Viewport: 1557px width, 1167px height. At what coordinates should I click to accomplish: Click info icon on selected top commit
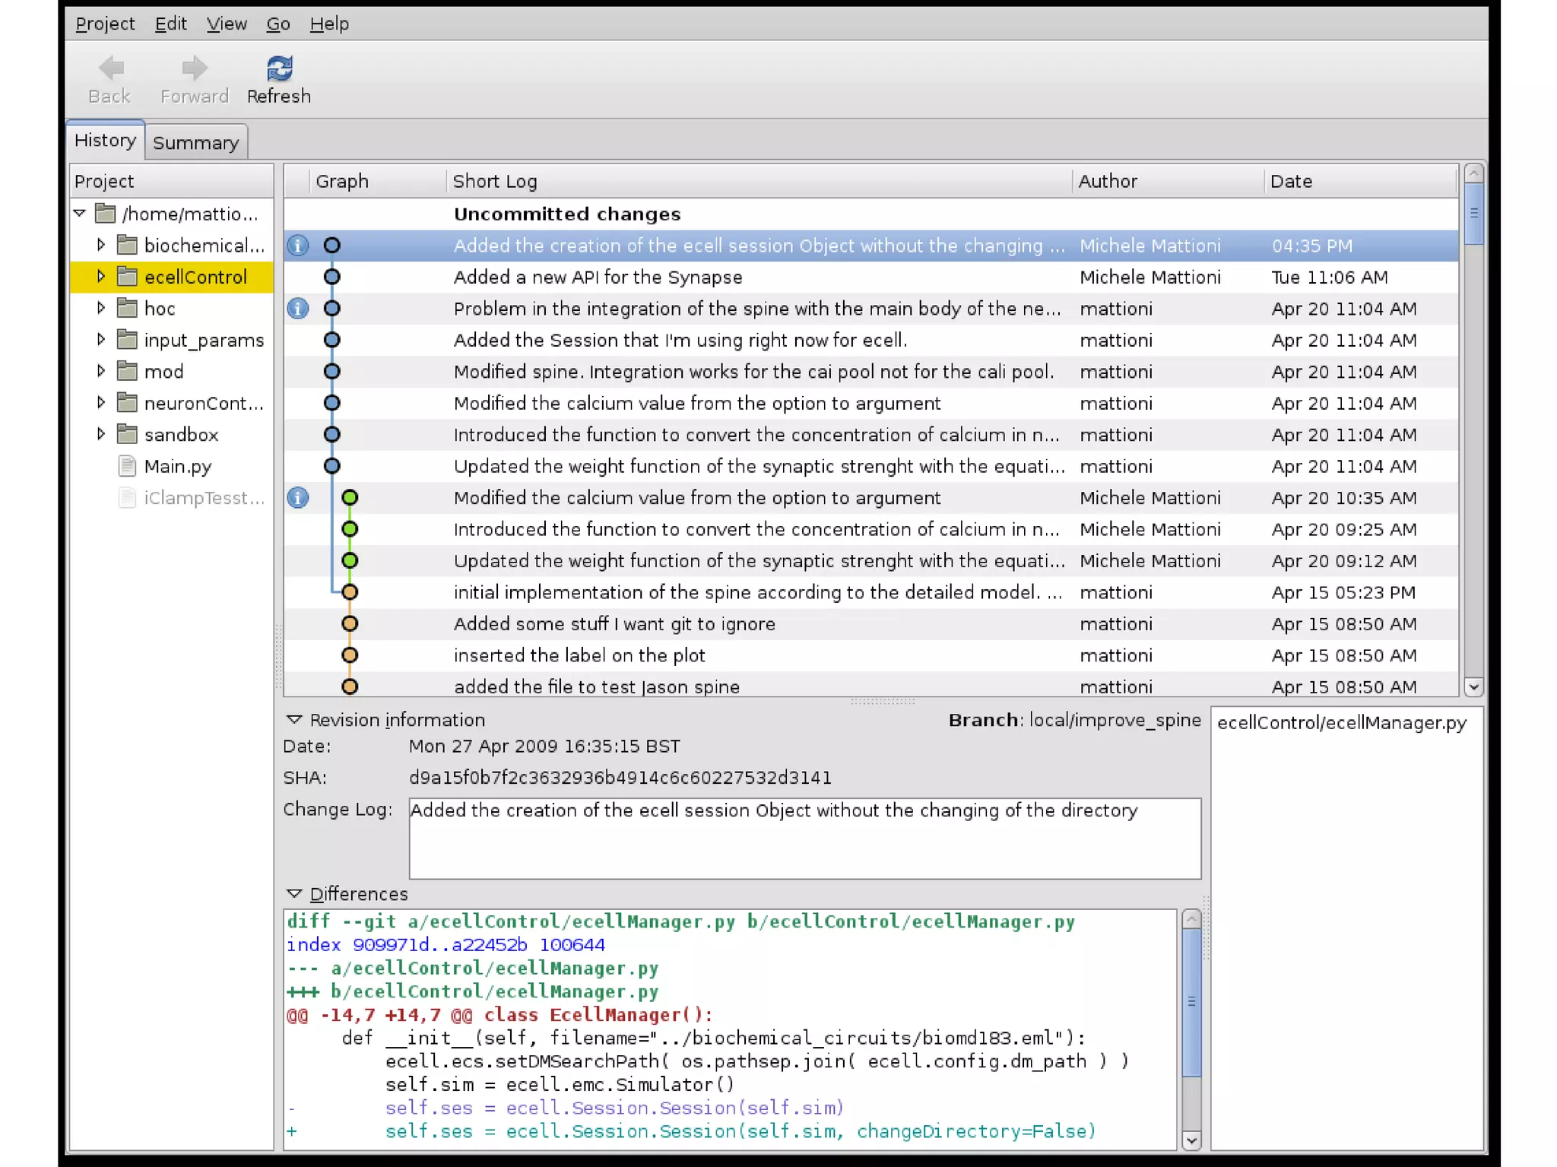[298, 246]
